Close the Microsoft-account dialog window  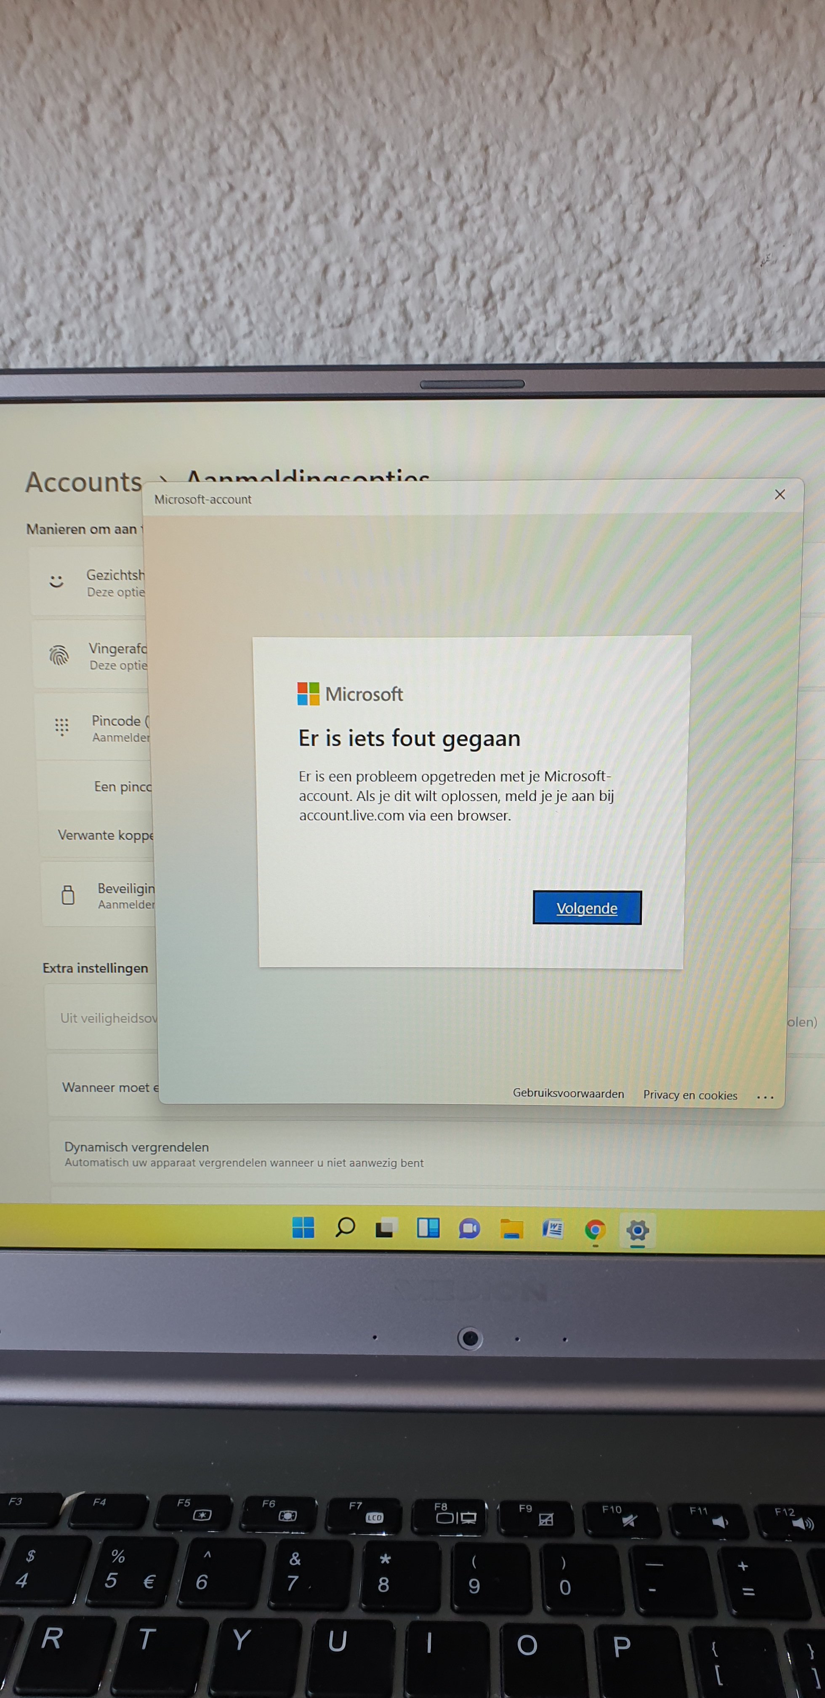point(780,494)
